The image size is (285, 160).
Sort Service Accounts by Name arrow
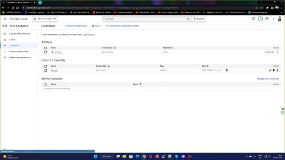coord(140,84)
